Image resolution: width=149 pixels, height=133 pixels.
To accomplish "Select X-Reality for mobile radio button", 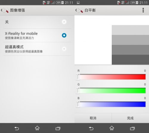I will [x=64, y=35].
